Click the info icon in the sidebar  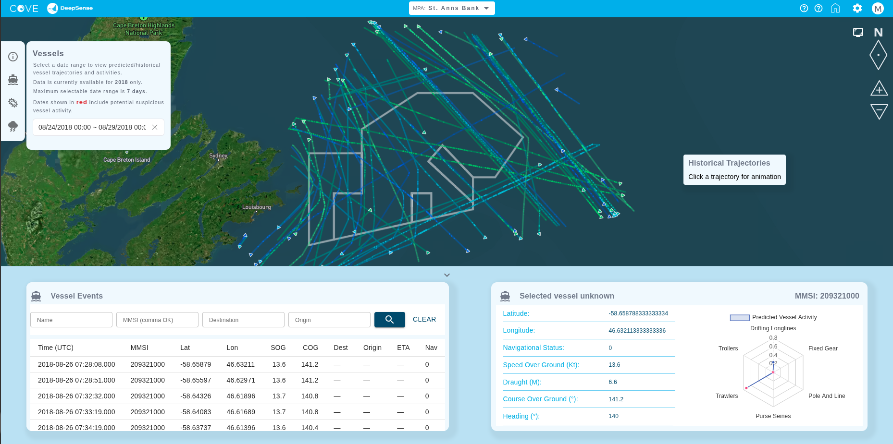click(x=13, y=57)
